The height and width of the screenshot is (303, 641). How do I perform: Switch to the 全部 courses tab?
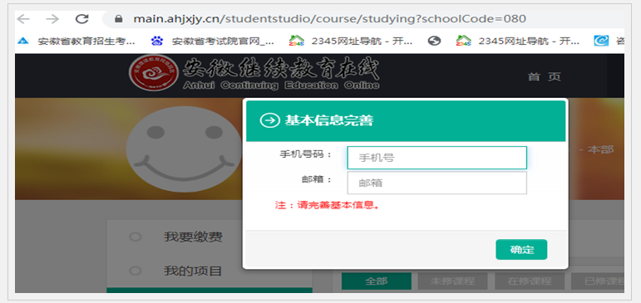click(x=377, y=281)
